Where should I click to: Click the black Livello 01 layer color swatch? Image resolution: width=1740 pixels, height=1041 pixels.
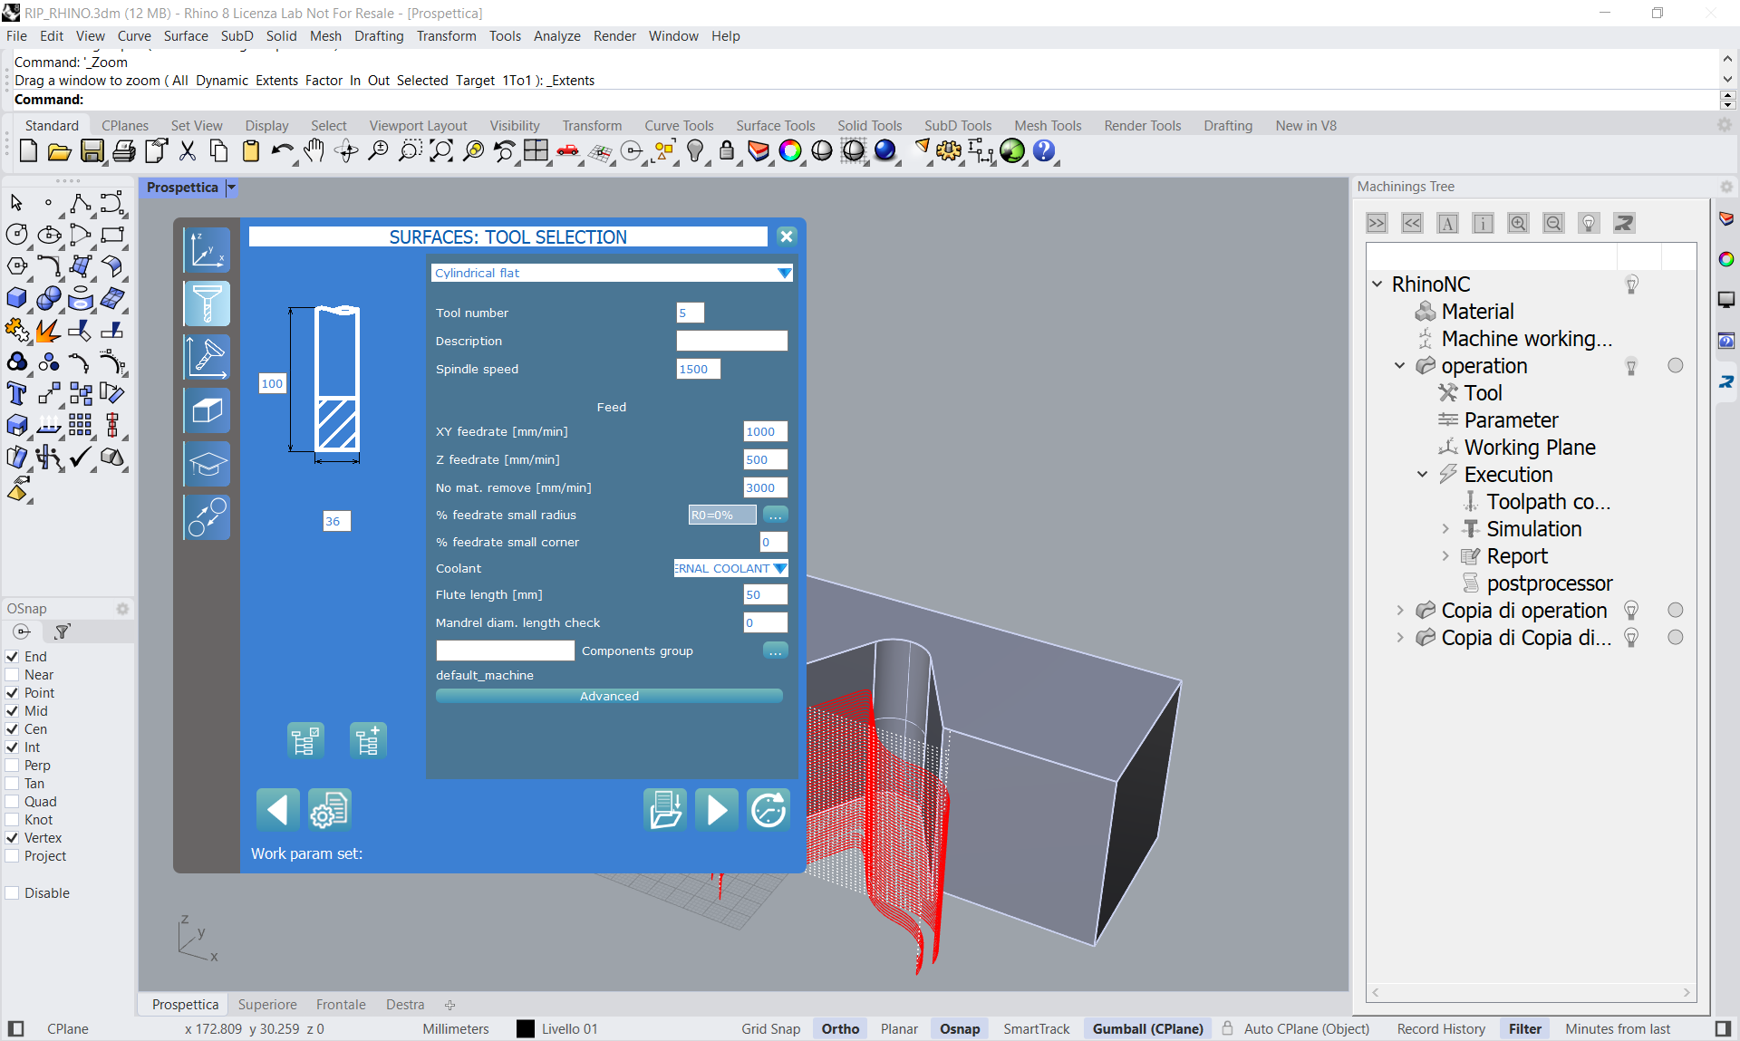[x=526, y=1028]
